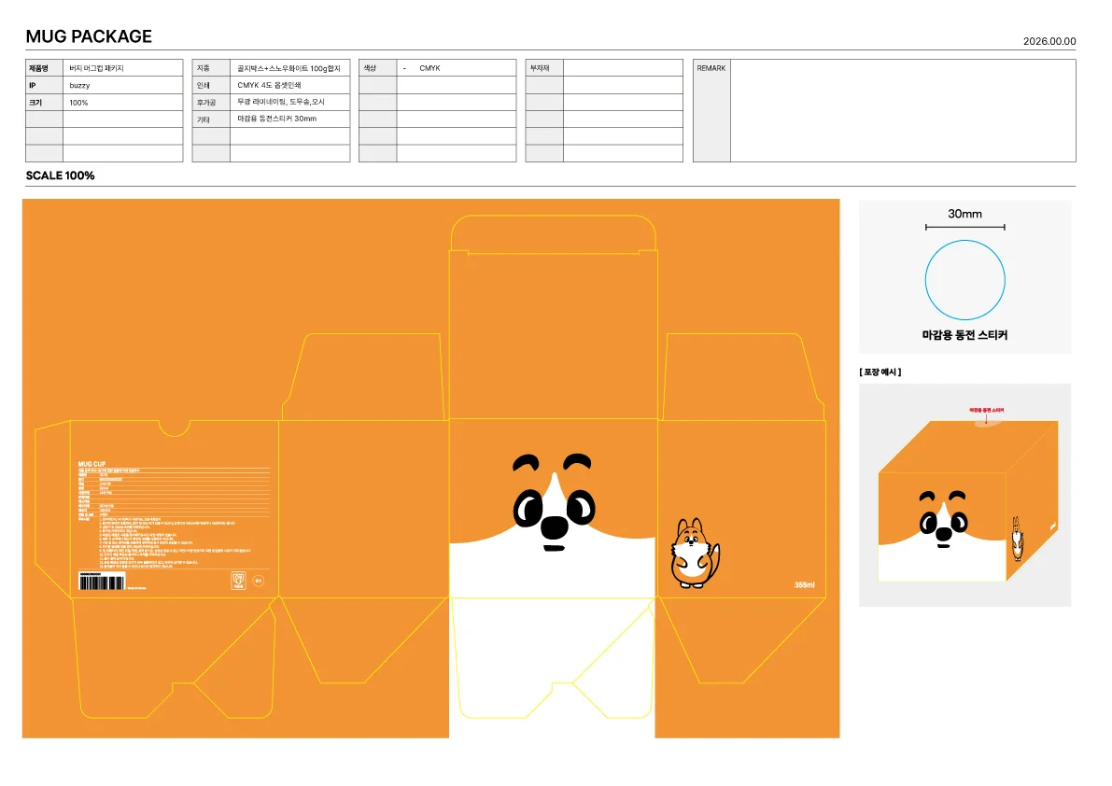This screenshot has width=1112, height=786.
Task: Select the "무광 라미네이팅, 도무송,오시" cell
Action: 290,102
